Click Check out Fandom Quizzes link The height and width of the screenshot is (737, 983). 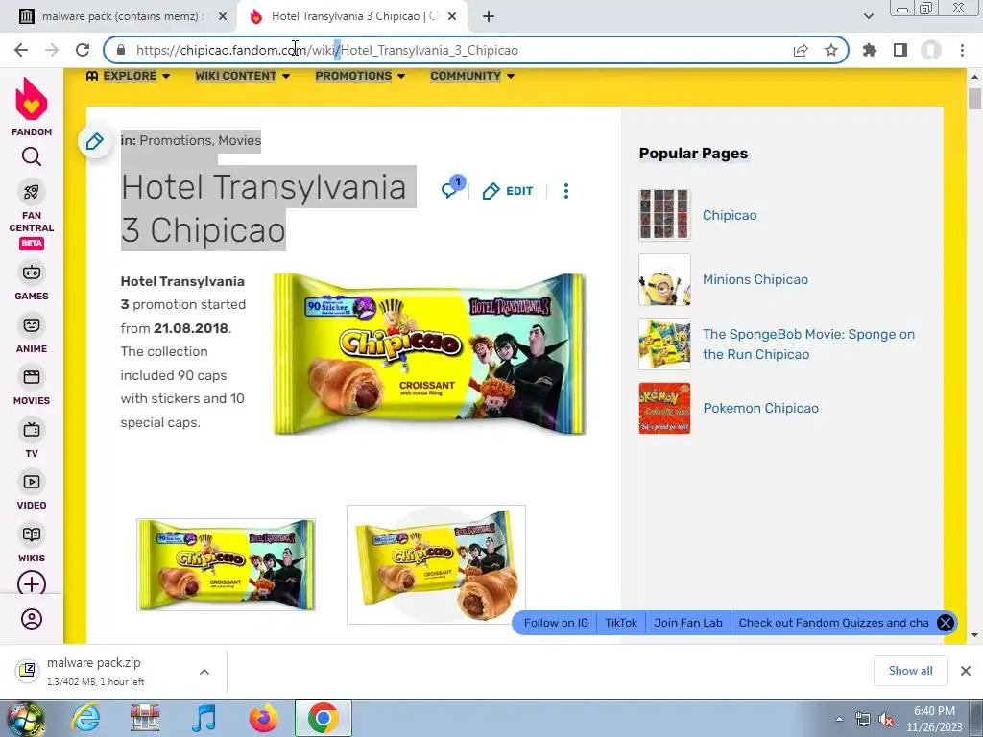click(x=833, y=623)
